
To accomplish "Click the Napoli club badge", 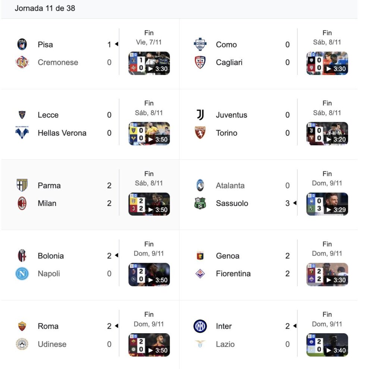I will [x=22, y=274].
